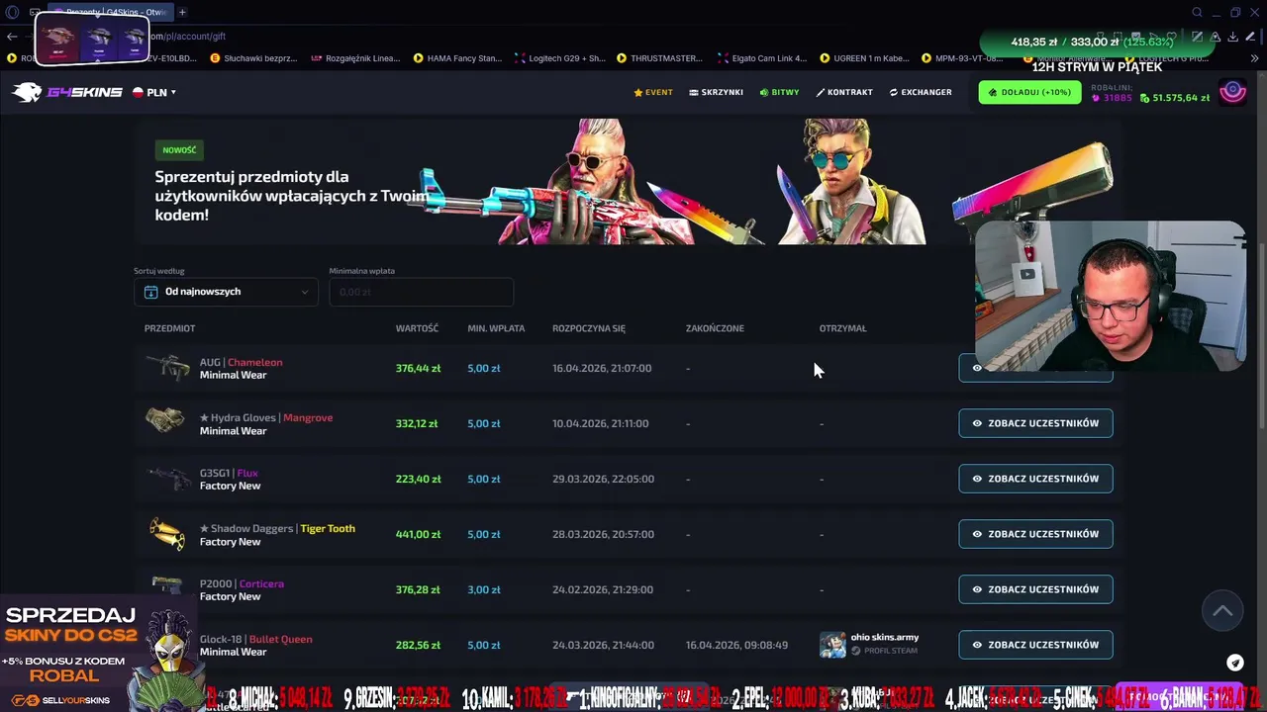This screenshot has height=712, width=1267.
Task: Click the DOŁADUJ (+10%) top-up button
Action: [1029, 92]
